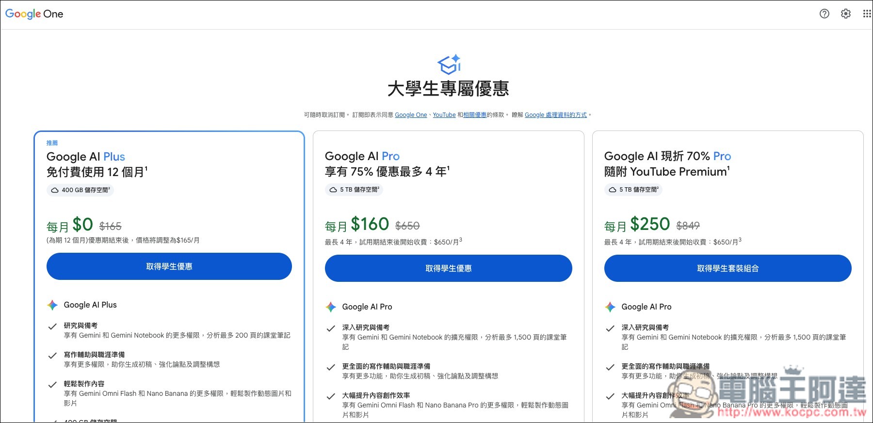
Task: Click the 優惠期結束後價格調整為$165/月 note
Action: tap(123, 240)
